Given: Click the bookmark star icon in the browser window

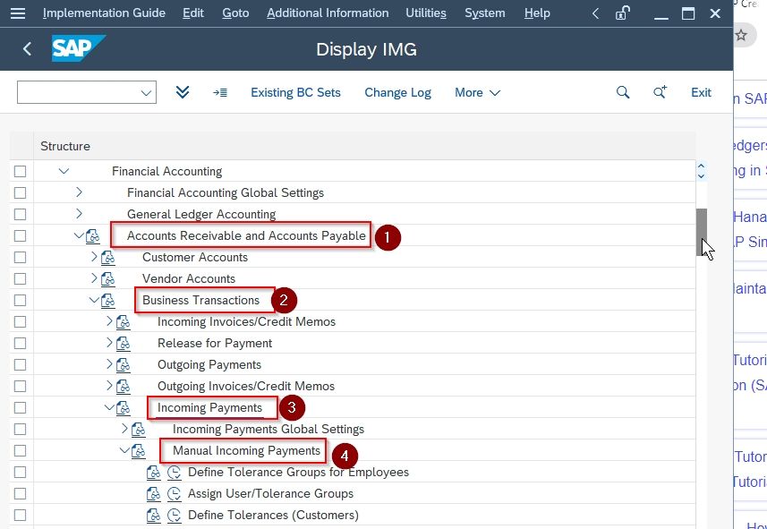Looking at the screenshot, I should (x=741, y=35).
